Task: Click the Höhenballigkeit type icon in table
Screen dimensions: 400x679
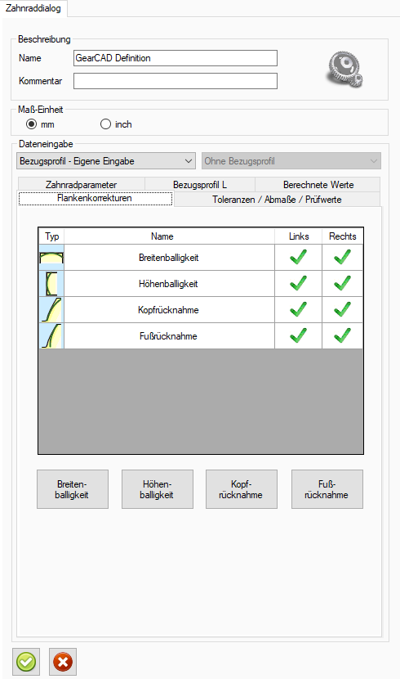Action: tap(51, 284)
